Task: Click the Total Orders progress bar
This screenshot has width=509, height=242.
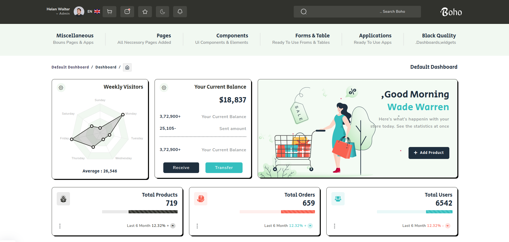Action: click(277, 212)
